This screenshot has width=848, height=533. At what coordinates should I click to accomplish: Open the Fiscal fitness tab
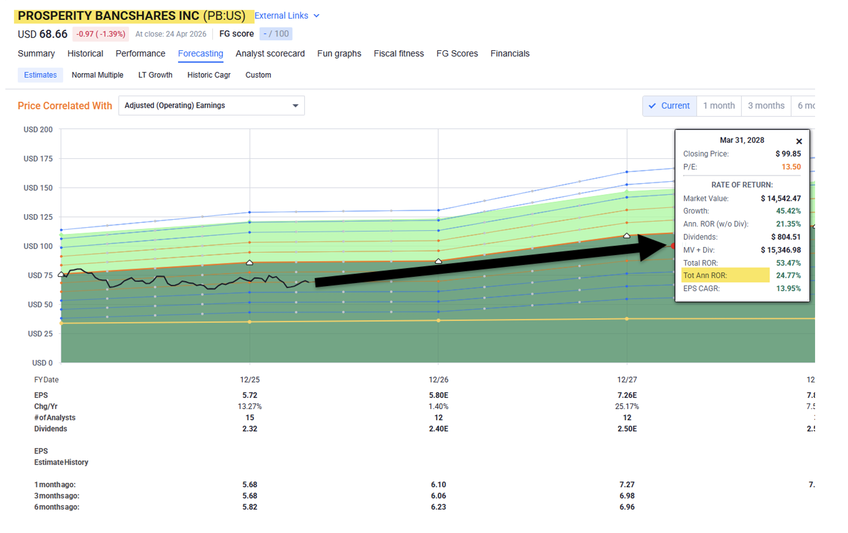tap(398, 54)
